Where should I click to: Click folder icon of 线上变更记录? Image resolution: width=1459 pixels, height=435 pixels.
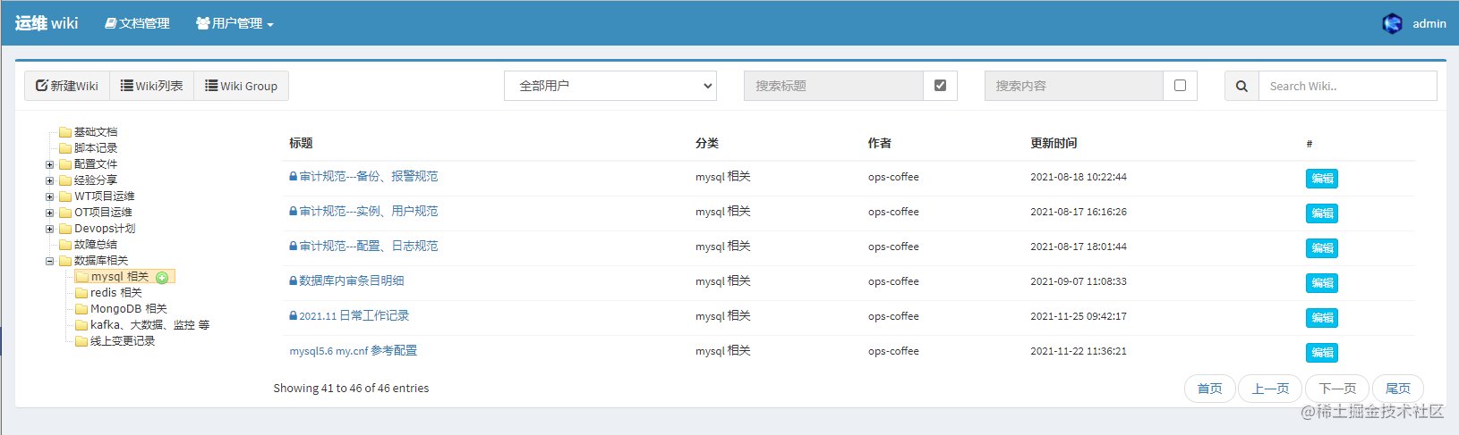81,341
